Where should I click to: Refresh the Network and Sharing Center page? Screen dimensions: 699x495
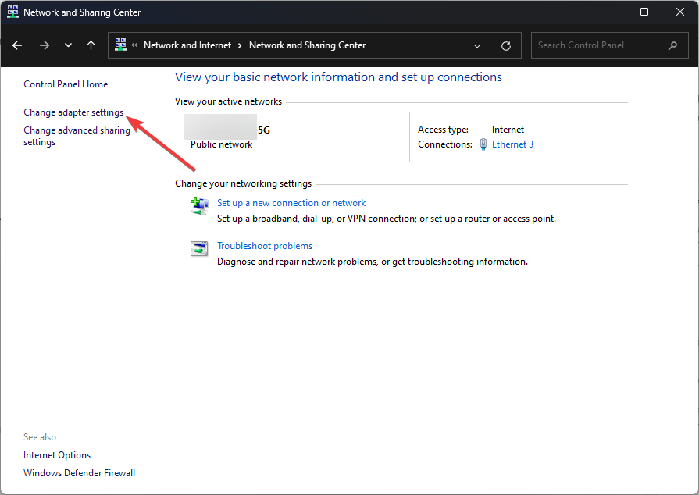[506, 46]
